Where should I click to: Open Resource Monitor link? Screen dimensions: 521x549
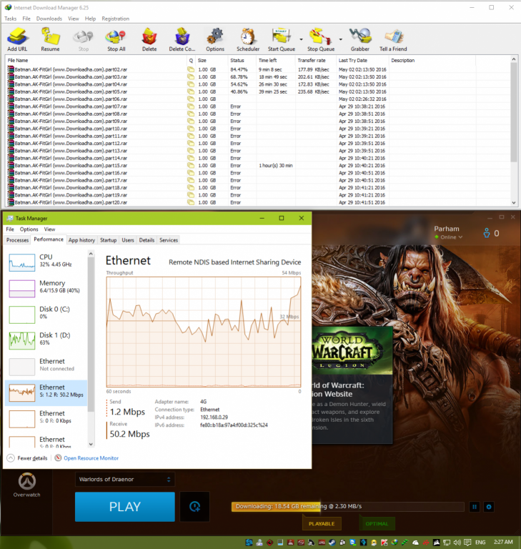click(x=91, y=458)
